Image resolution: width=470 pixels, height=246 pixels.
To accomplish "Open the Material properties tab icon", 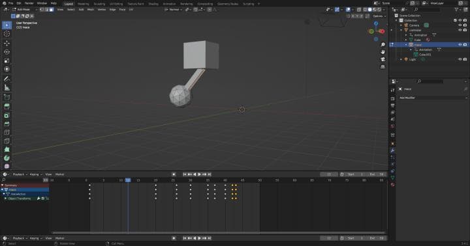I will tap(393, 185).
